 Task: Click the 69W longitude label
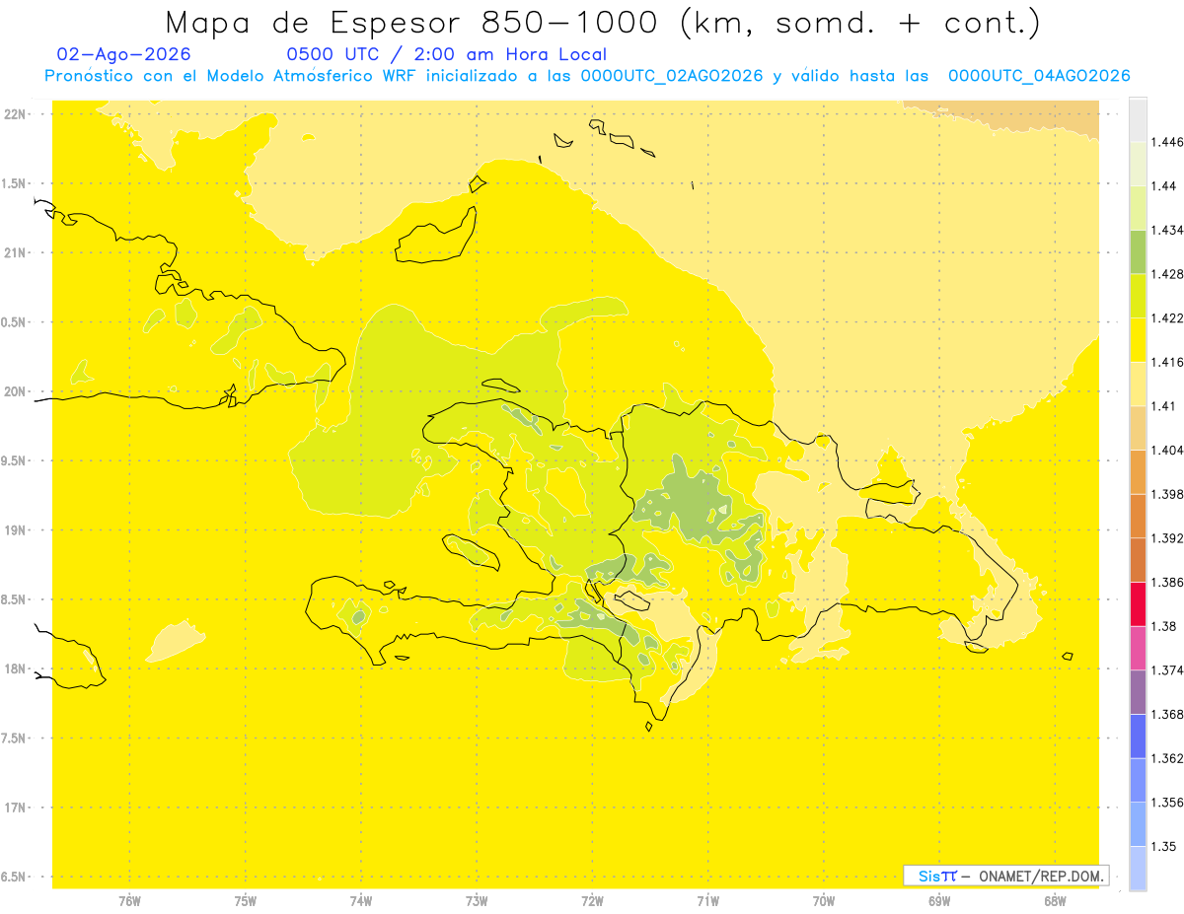(x=939, y=901)
